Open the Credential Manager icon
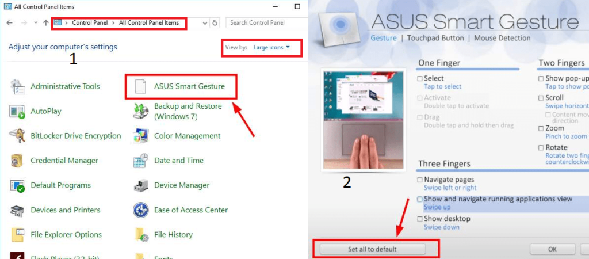 pyautogui.click(x=17, y=161)
